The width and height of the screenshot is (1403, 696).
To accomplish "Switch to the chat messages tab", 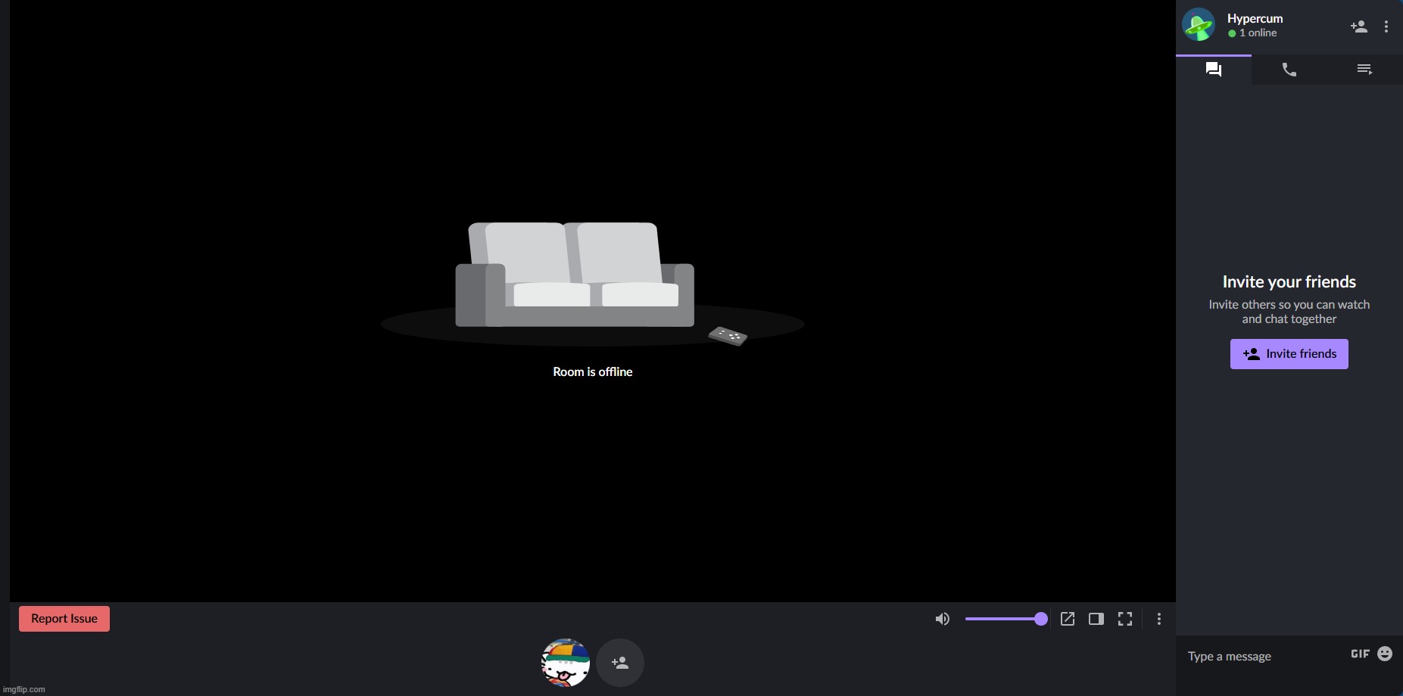I will click(1213, 70).
